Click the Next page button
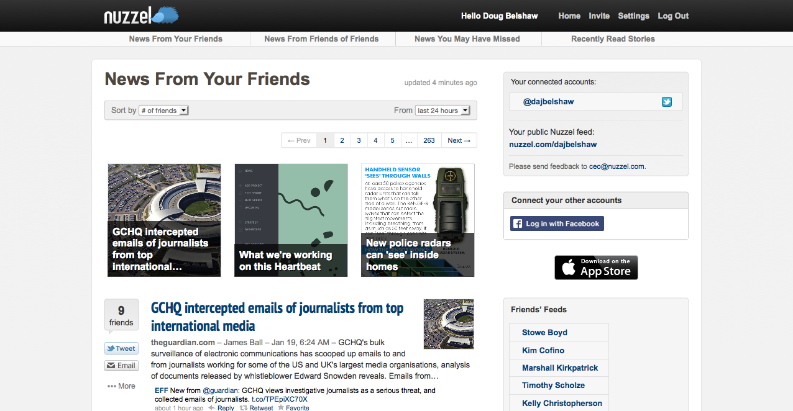 459,140
